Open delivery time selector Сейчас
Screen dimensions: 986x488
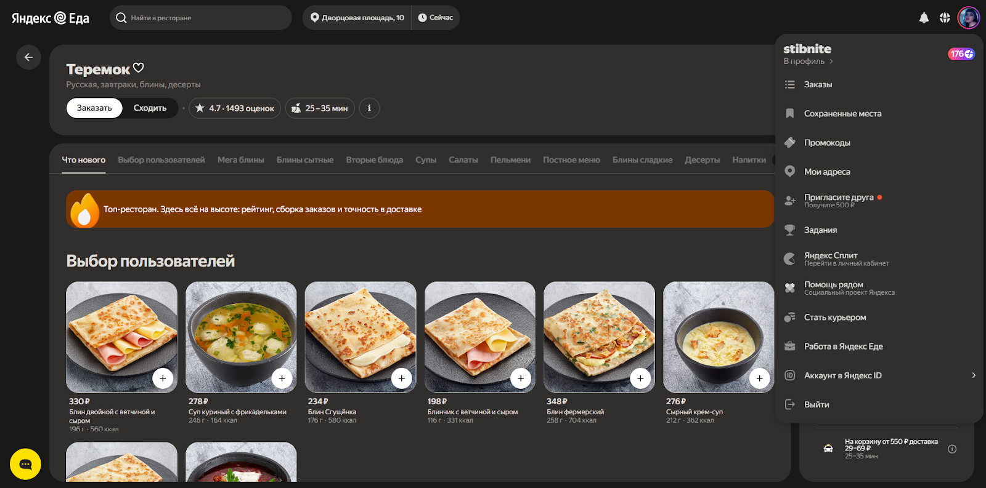(436, 18)
